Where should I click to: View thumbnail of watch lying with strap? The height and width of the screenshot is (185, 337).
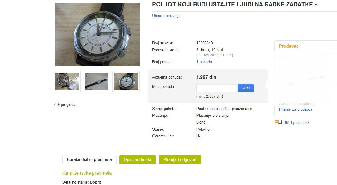97,81
